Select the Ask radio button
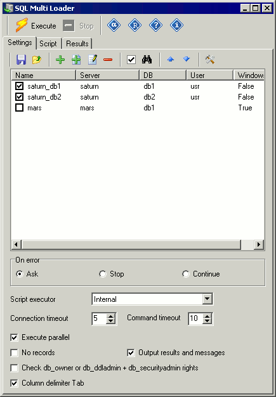Viewport: 276px width, 397px height. [20, 274]
